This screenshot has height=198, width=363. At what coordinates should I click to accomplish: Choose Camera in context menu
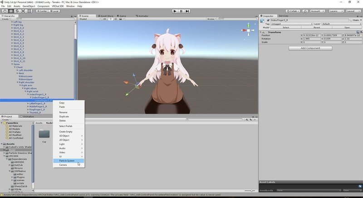69,165
